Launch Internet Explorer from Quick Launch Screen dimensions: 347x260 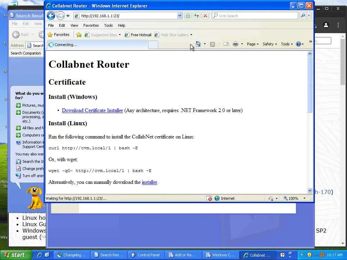[x=40, y=255]
